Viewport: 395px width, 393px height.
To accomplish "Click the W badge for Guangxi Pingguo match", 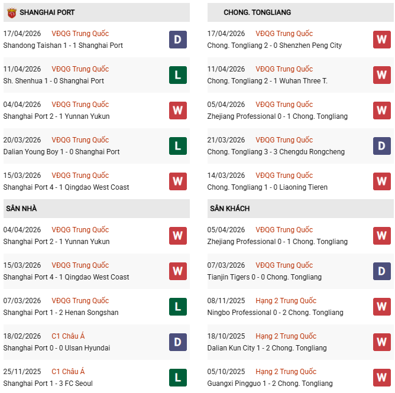I will coord(382,378).
